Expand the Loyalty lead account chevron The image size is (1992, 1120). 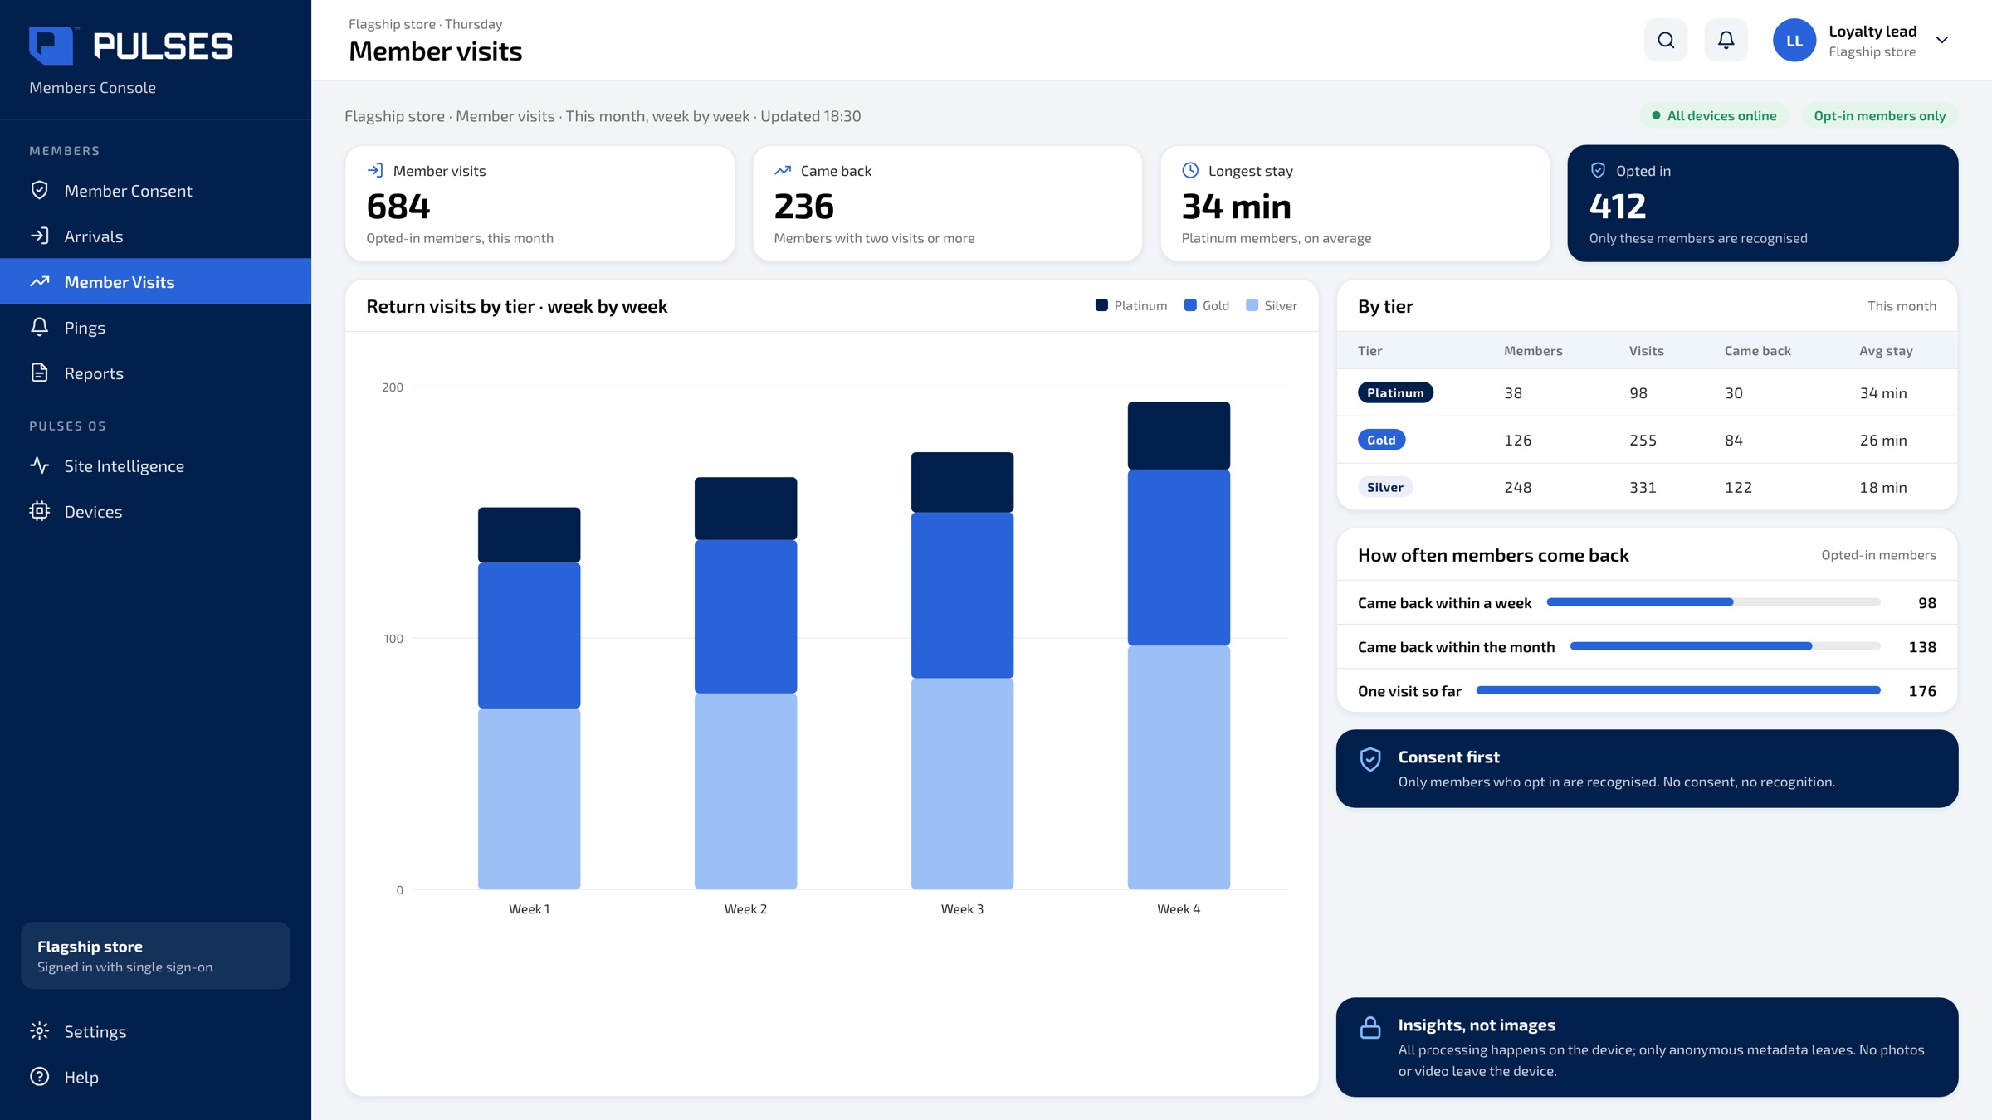point(1941,40)
